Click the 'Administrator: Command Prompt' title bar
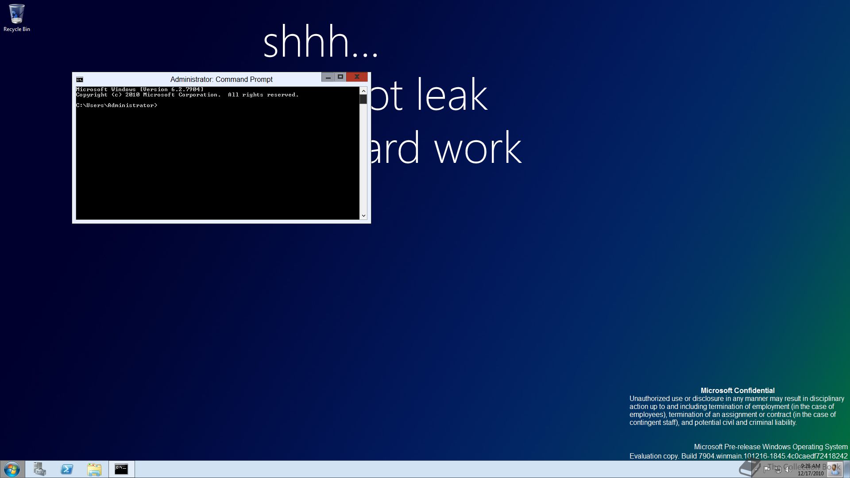This screenshot has width=850, height=478. pyautogui.click(x=221, y=80)
